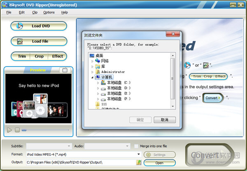
Task: Expand the local disk C: node
Action: click(98, 83)
